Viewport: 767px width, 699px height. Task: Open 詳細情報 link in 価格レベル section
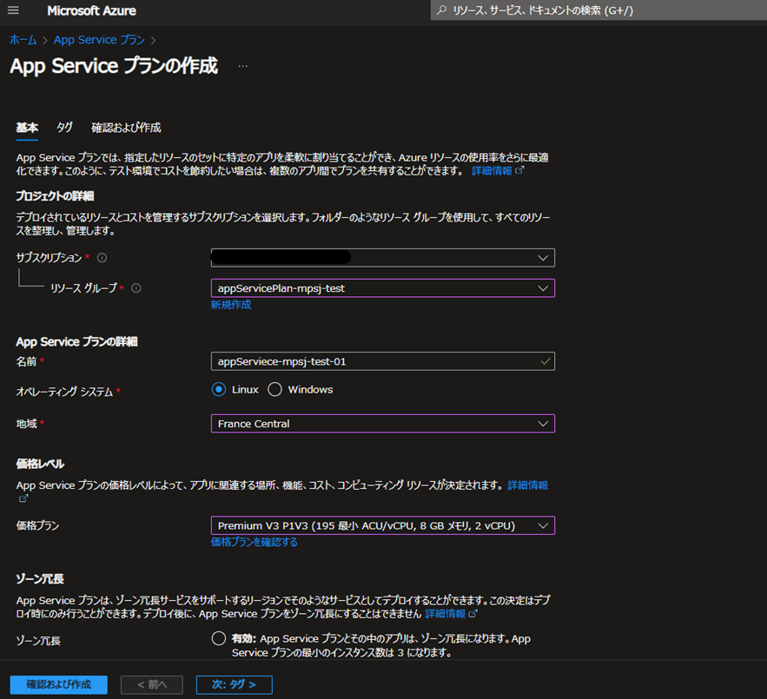coord(528,485)
